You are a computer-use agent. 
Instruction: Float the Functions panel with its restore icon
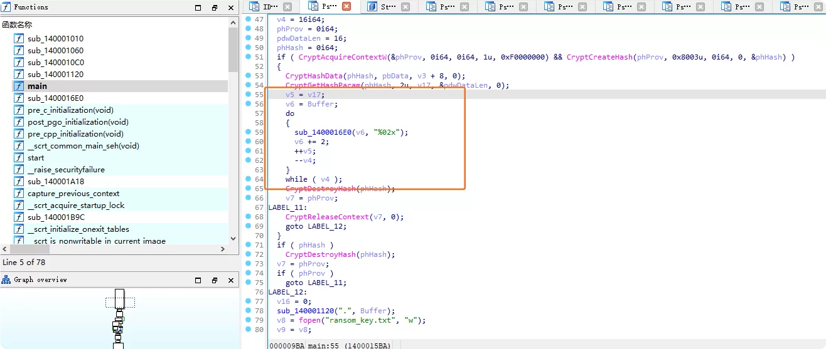(214, 8)
